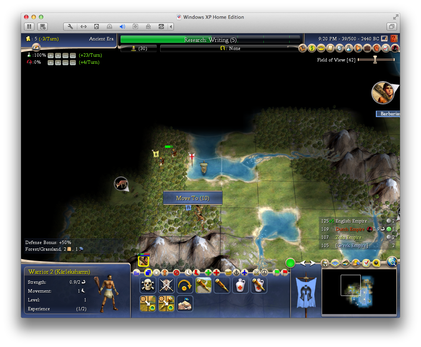Toggle the helmet unit icons display
The height and width of the screenshot is (347, 421).
tap(325, 263)
